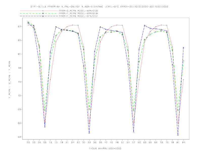Click the x-axis tick label 18
The image size is (200, 155).
[x=61, y=142]
